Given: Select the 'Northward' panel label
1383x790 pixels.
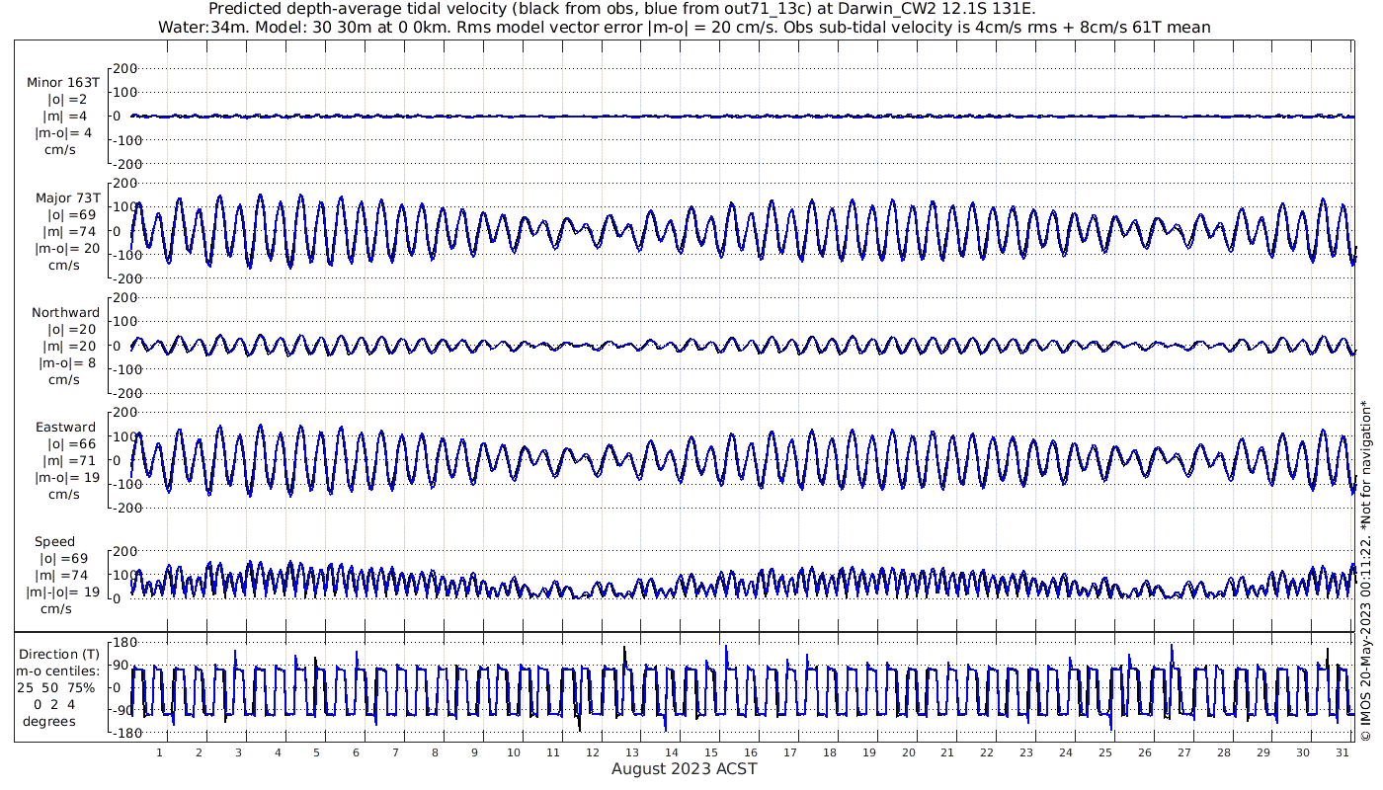Looking at the screenshot, I should [66, 313].
